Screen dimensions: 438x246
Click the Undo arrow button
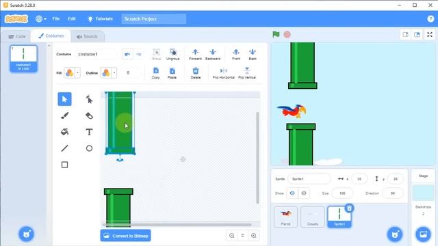[x=127, y=54]
